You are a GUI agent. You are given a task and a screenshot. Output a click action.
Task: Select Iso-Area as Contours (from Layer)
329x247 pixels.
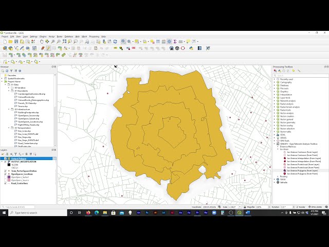coord(302,152)
